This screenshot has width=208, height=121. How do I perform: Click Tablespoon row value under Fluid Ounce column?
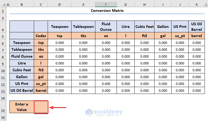[106, 49]
